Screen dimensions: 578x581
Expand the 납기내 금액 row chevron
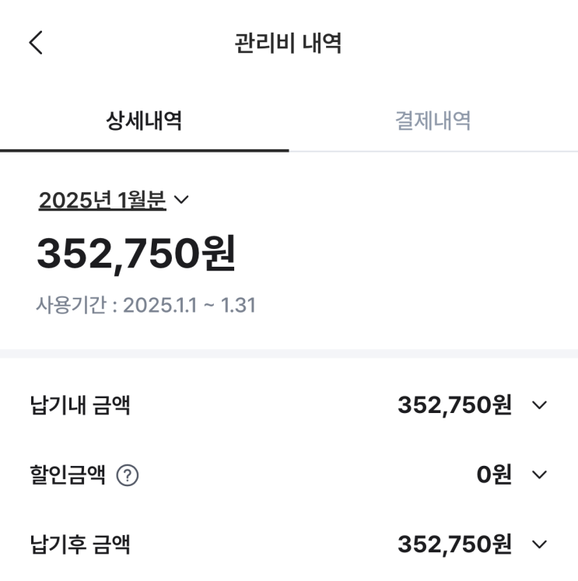click(540, 405)
